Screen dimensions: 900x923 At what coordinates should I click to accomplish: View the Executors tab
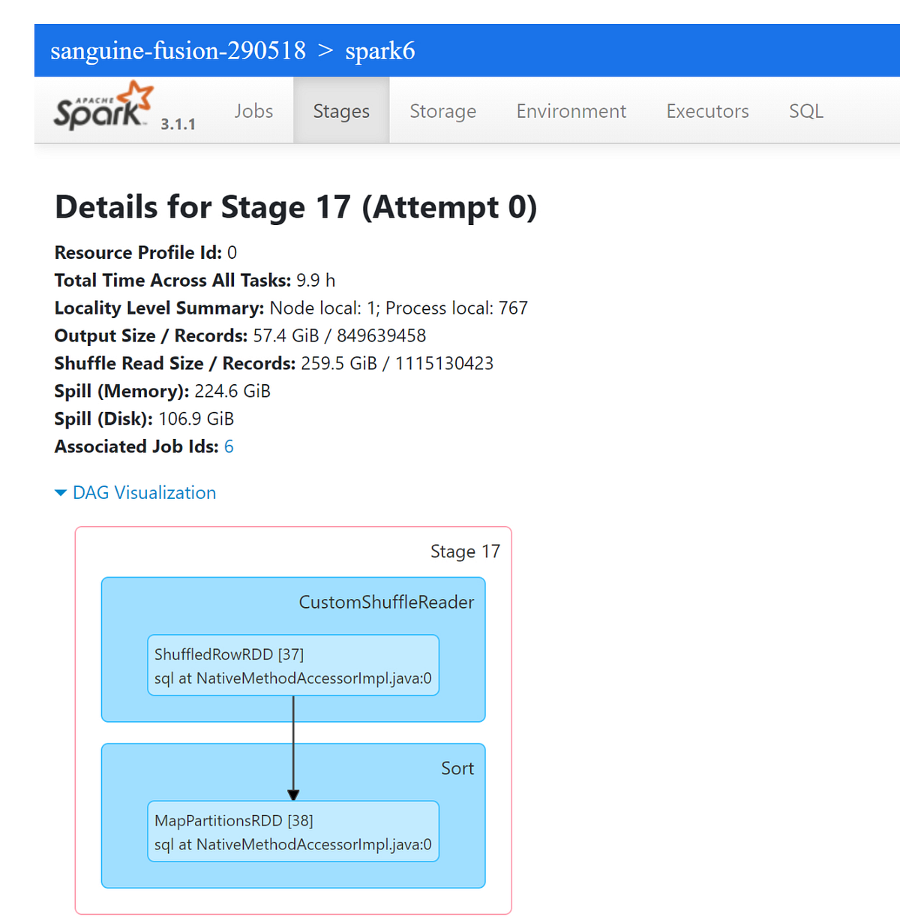click(706, 110)
